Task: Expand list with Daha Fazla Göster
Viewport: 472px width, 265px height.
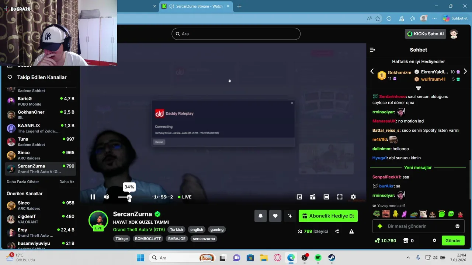Action: (23, 182)
